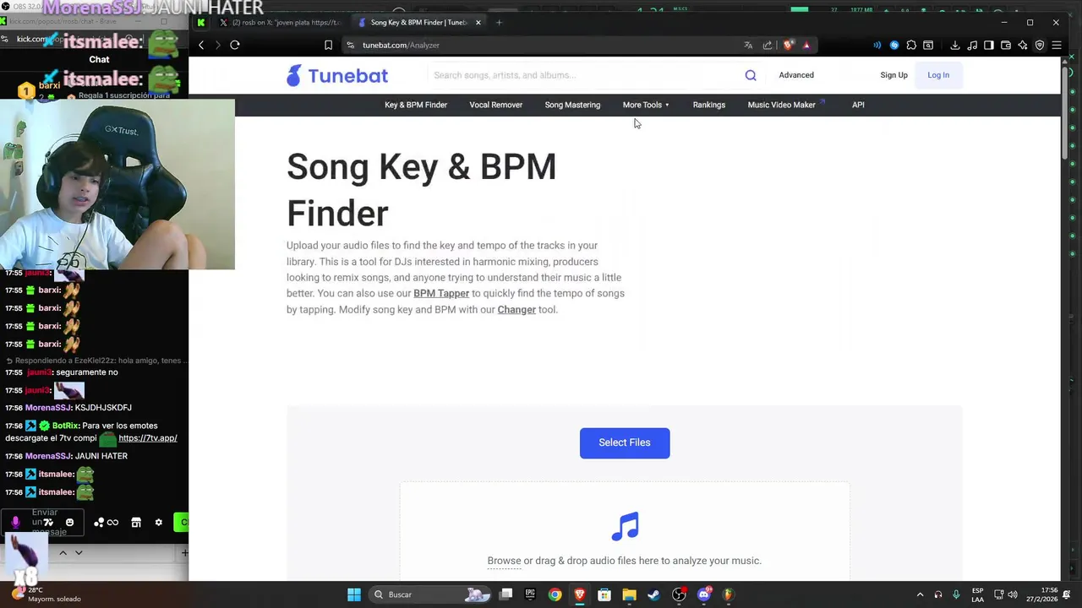Image resolution: width=1082 pixels, height=608 pixels.
Task: Click the Brave VPN shield icon
Action: pyautogui.click(x=1040, y=45)
